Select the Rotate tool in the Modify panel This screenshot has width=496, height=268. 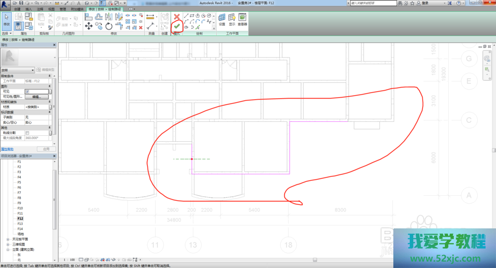[109, 26]
